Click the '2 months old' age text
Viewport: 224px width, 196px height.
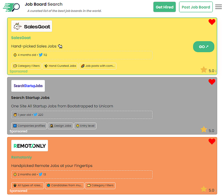27,174
